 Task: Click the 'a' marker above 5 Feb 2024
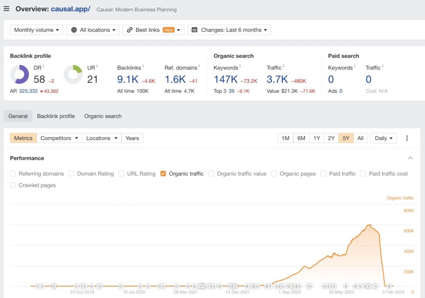[389, 286]
